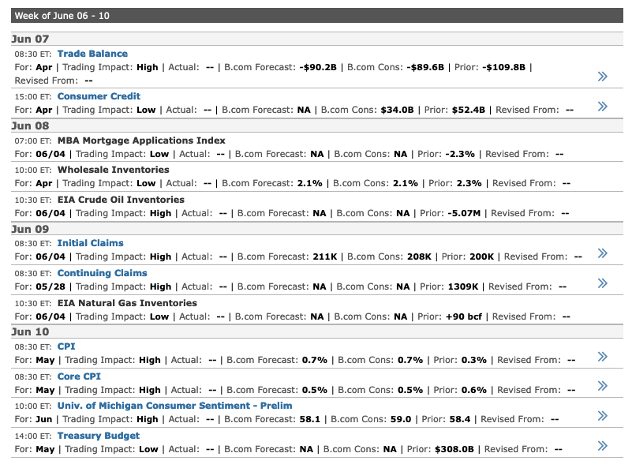Select the EIA Crude Oil Inventories title
This screenshot has width=632, height=468.
(x=121, y=200)
